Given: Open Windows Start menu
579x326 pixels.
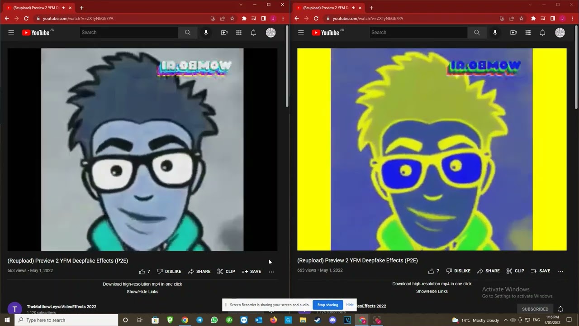Looking at the screenshot, I should point(7,320).
